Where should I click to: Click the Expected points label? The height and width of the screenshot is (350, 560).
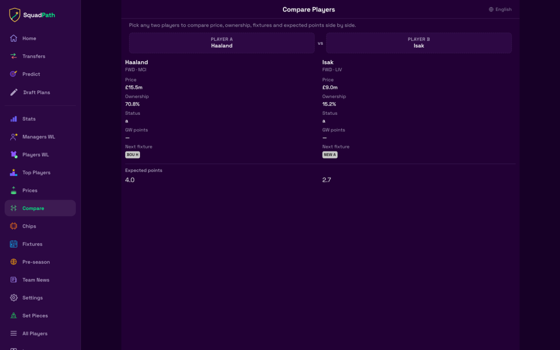[144, 171]
